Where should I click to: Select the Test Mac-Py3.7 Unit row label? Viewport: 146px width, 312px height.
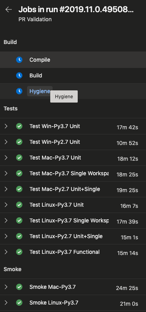click(x=55, y=158)
